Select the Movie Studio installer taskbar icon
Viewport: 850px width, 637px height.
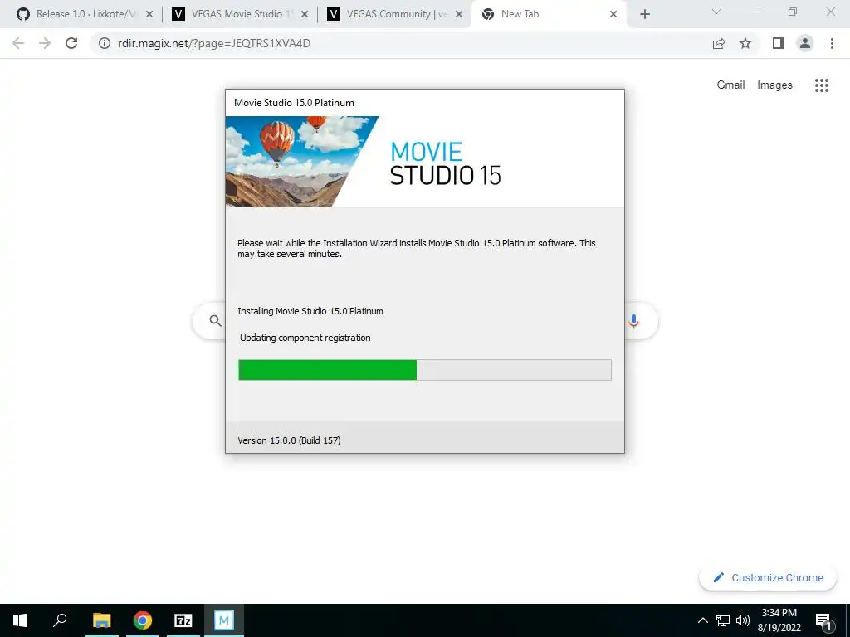[x=224, y=620]
